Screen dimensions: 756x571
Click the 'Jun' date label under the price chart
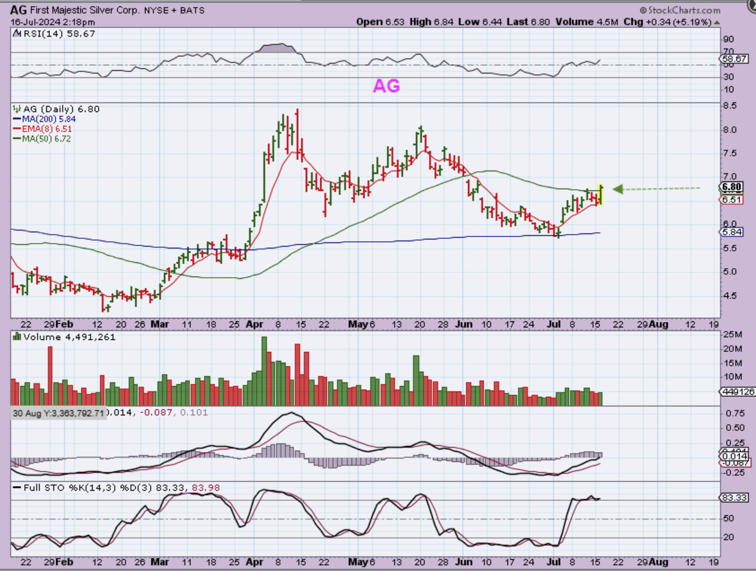(464, 324)
